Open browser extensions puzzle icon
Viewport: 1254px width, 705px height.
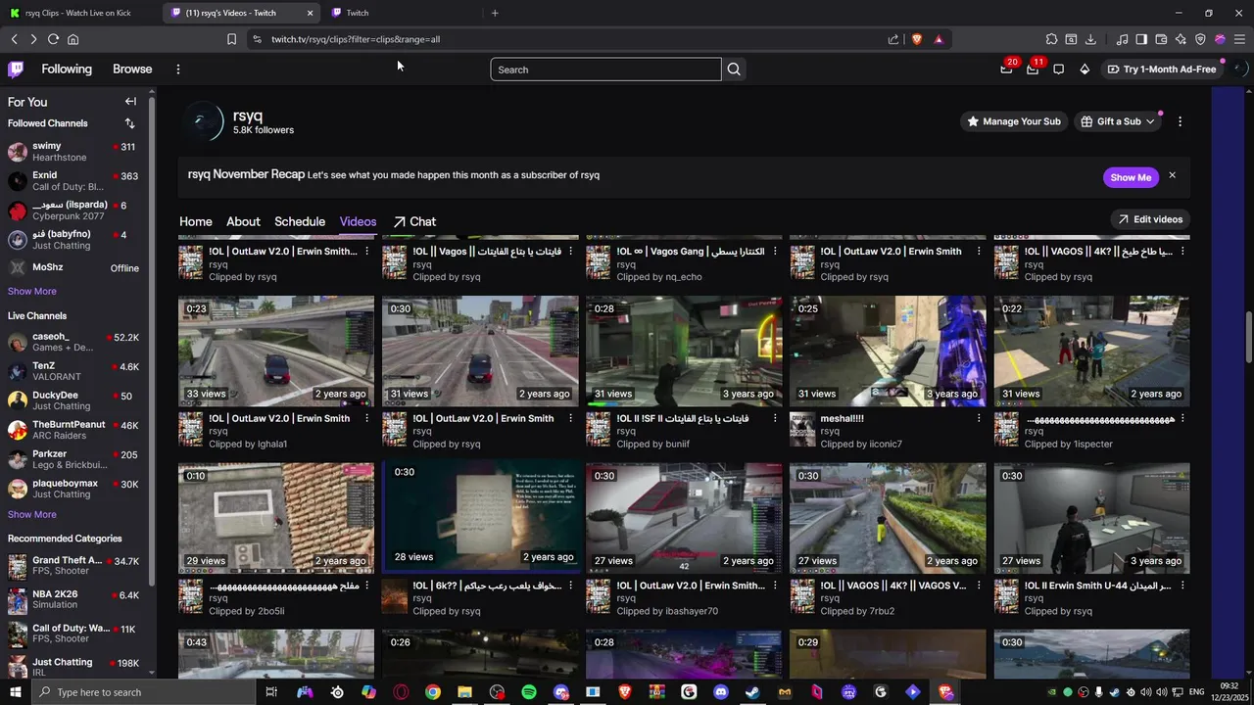pyautogui.click(x=1051, y=39)
